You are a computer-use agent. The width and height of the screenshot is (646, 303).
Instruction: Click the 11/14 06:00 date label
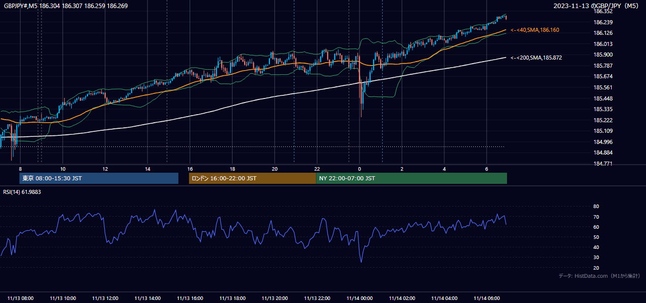487,298
